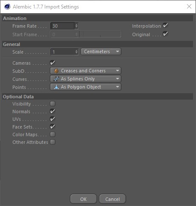Click the Scale value stepper arrows
The height and width of the screenshot is (206, 196).
(x=76, y=52)
